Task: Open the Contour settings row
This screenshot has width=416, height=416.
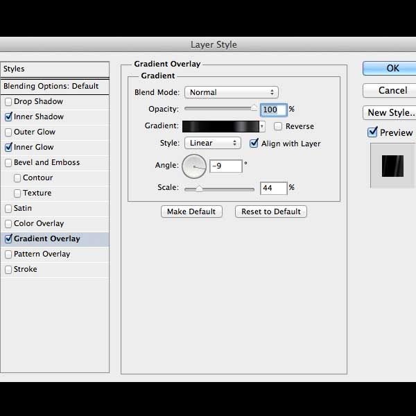Action: point(55,178)
